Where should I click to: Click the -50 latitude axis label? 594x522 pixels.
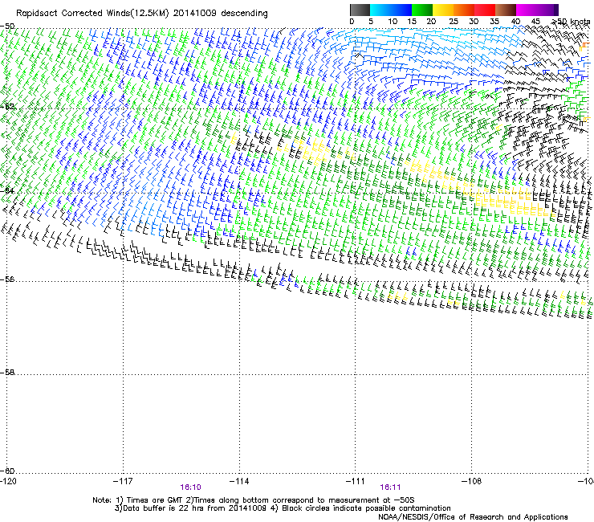pyautogui.click(x=7, y=27)
